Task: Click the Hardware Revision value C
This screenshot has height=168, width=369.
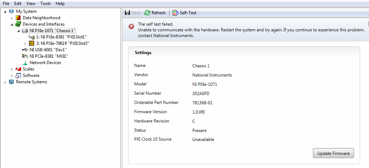Action: pos(194,121)
